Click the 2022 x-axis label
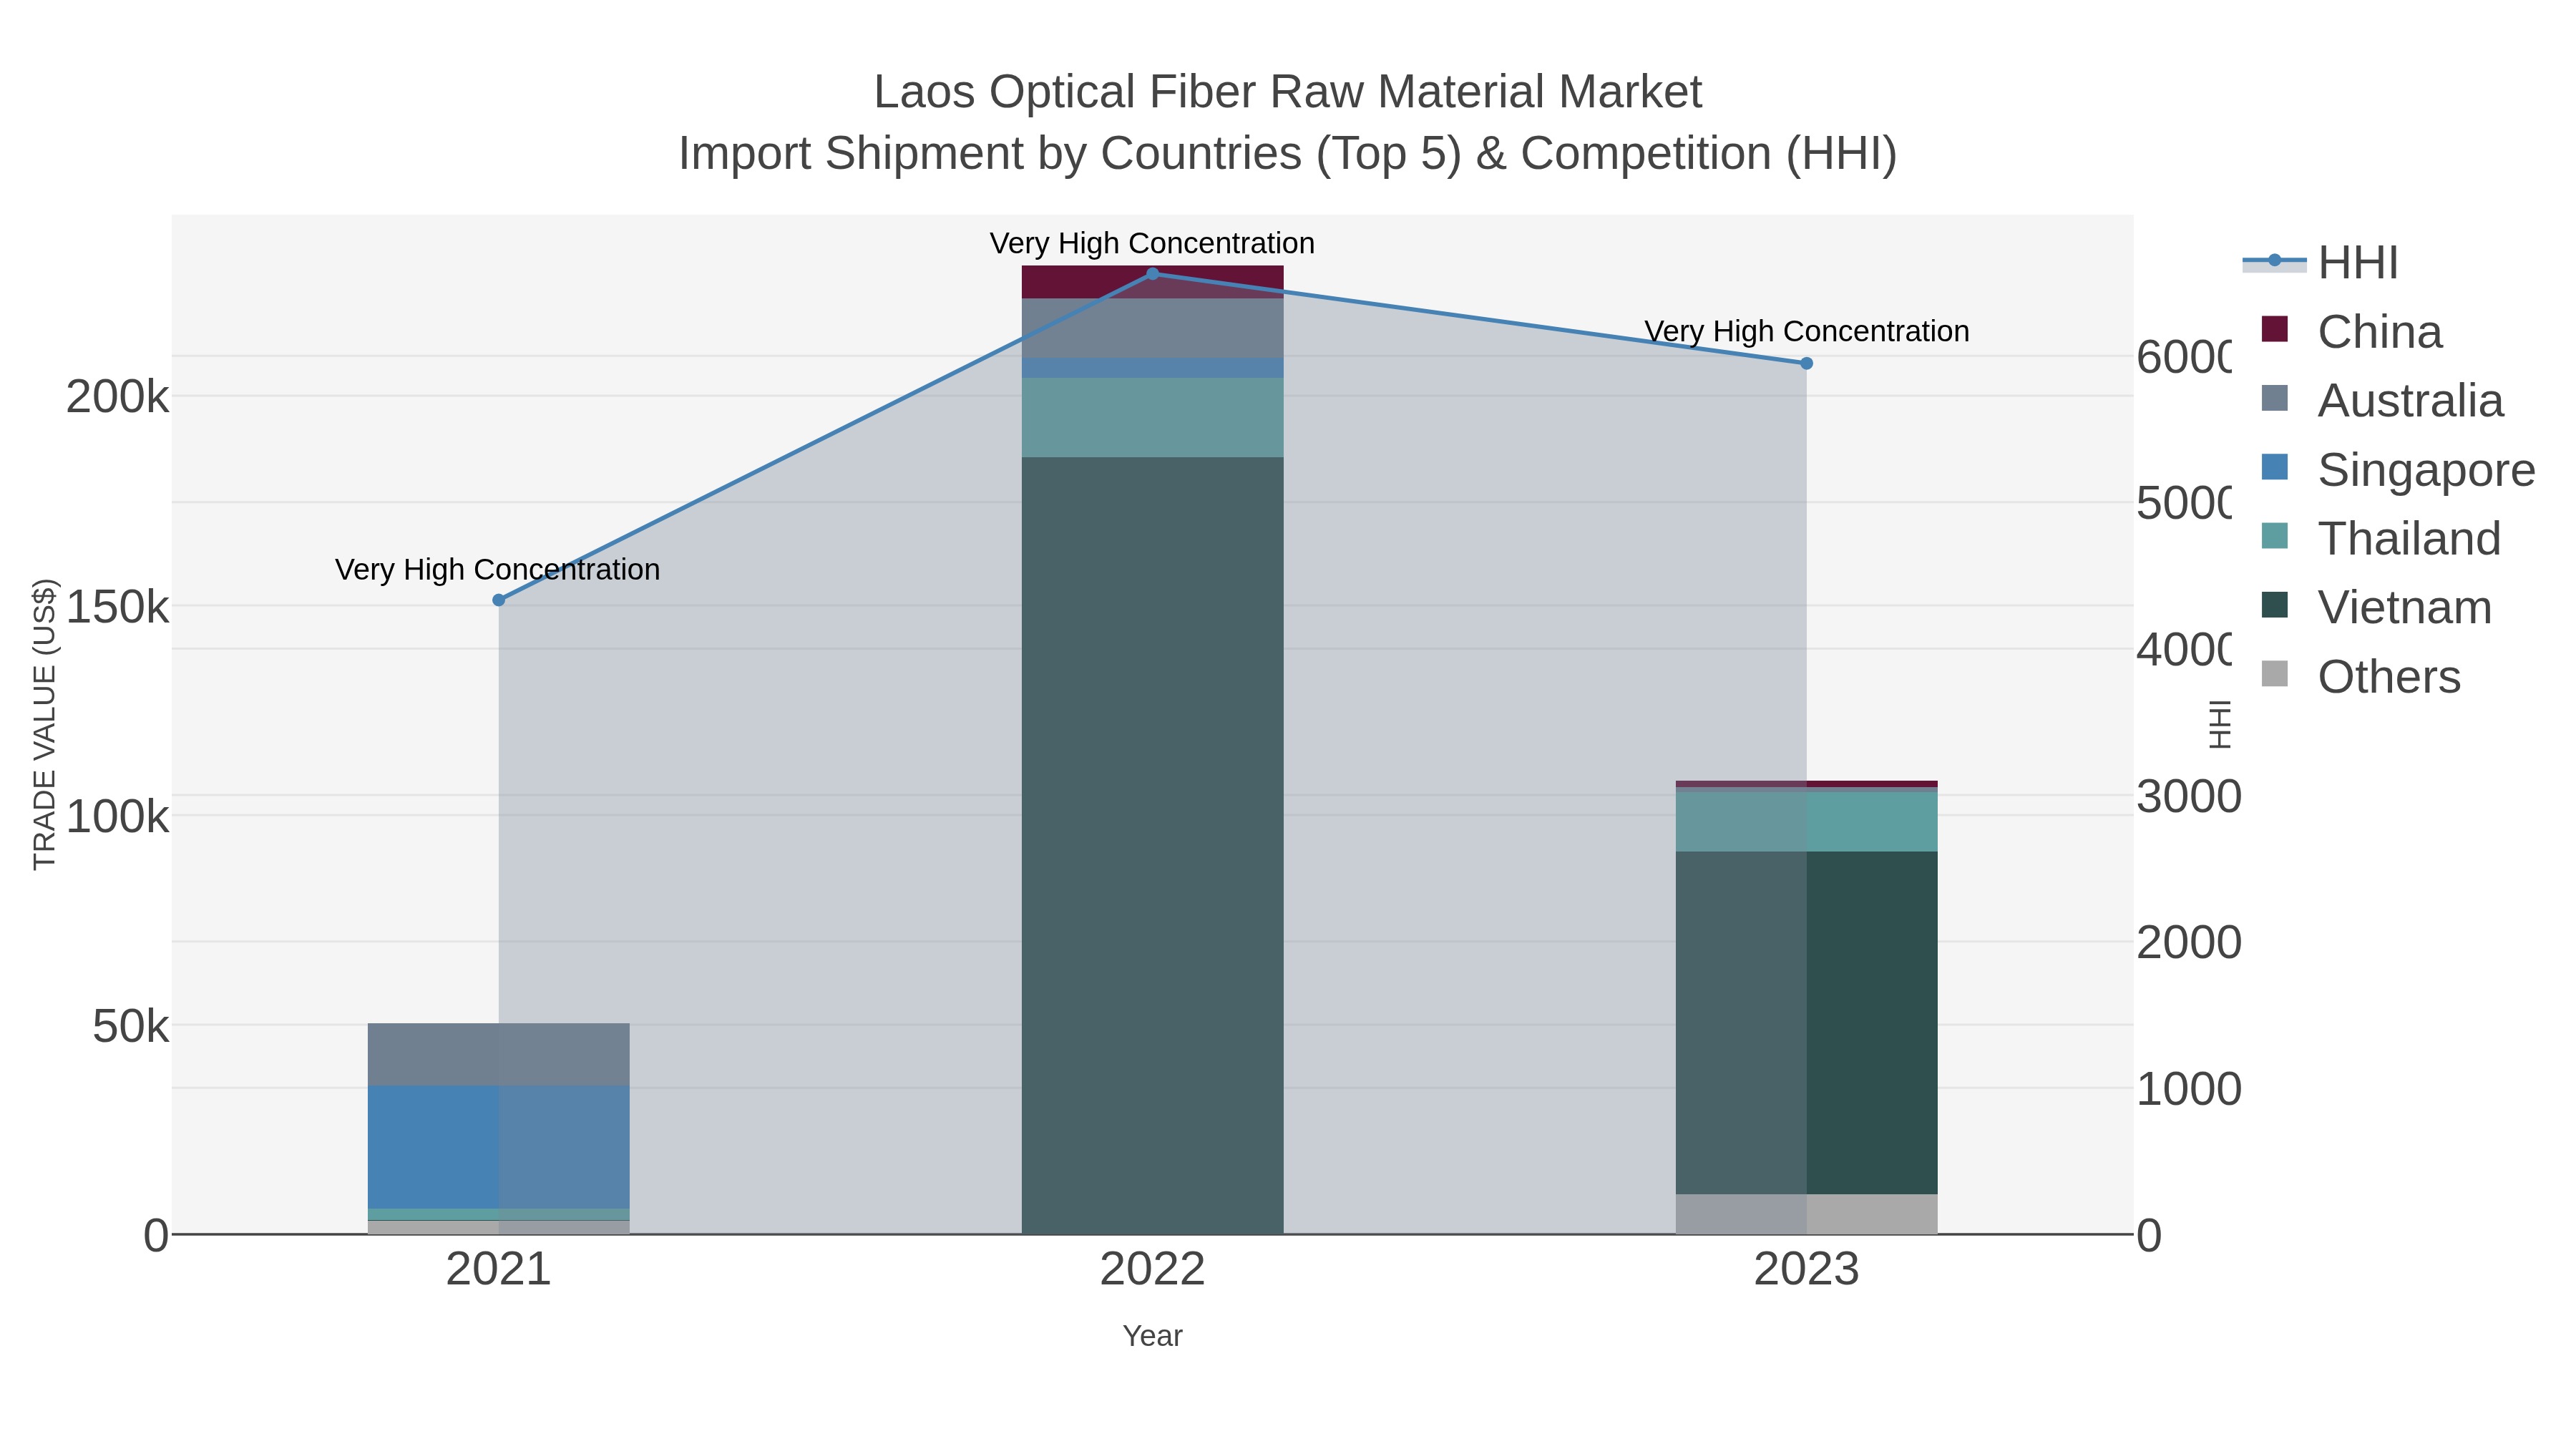This screenshot has height=1449, width=2576. click(x=1152, y=1270)
